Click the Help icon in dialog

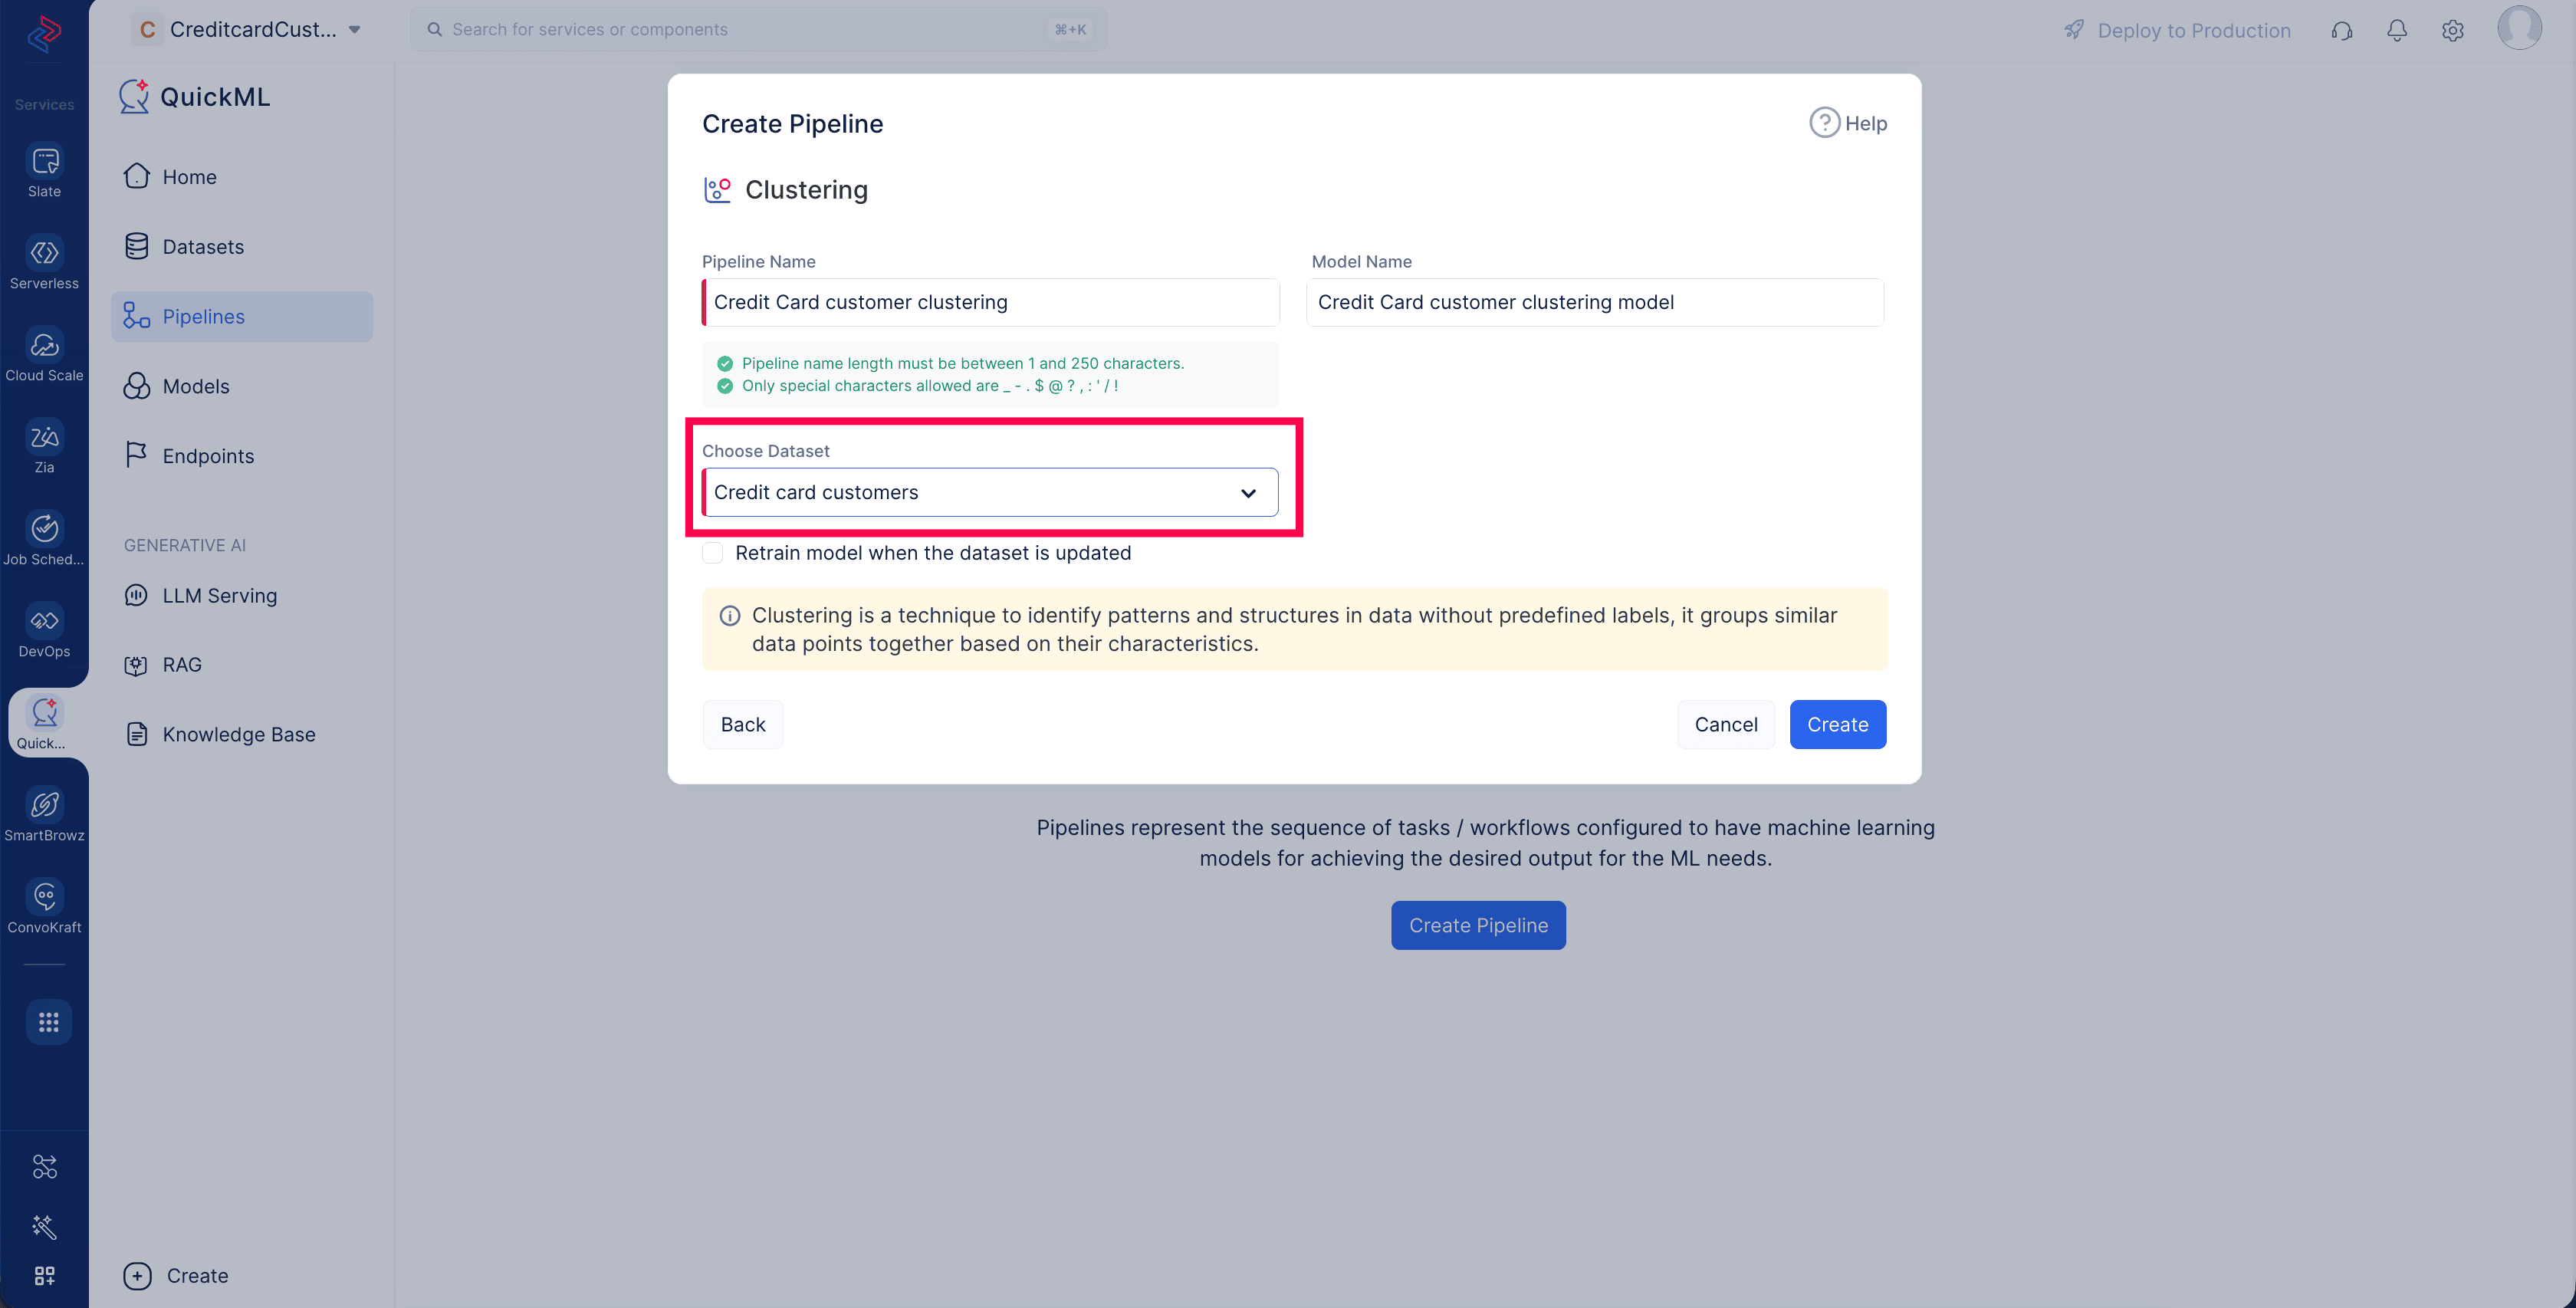tap(1824, 123)
